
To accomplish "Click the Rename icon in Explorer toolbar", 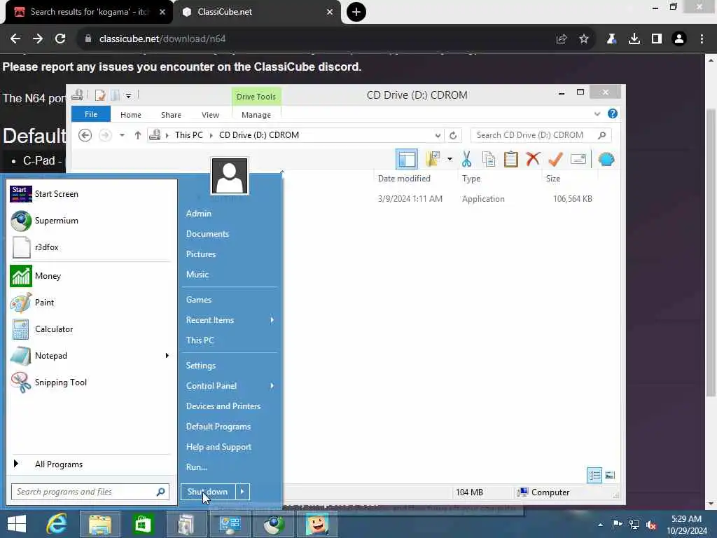I will tap(578, 159).
